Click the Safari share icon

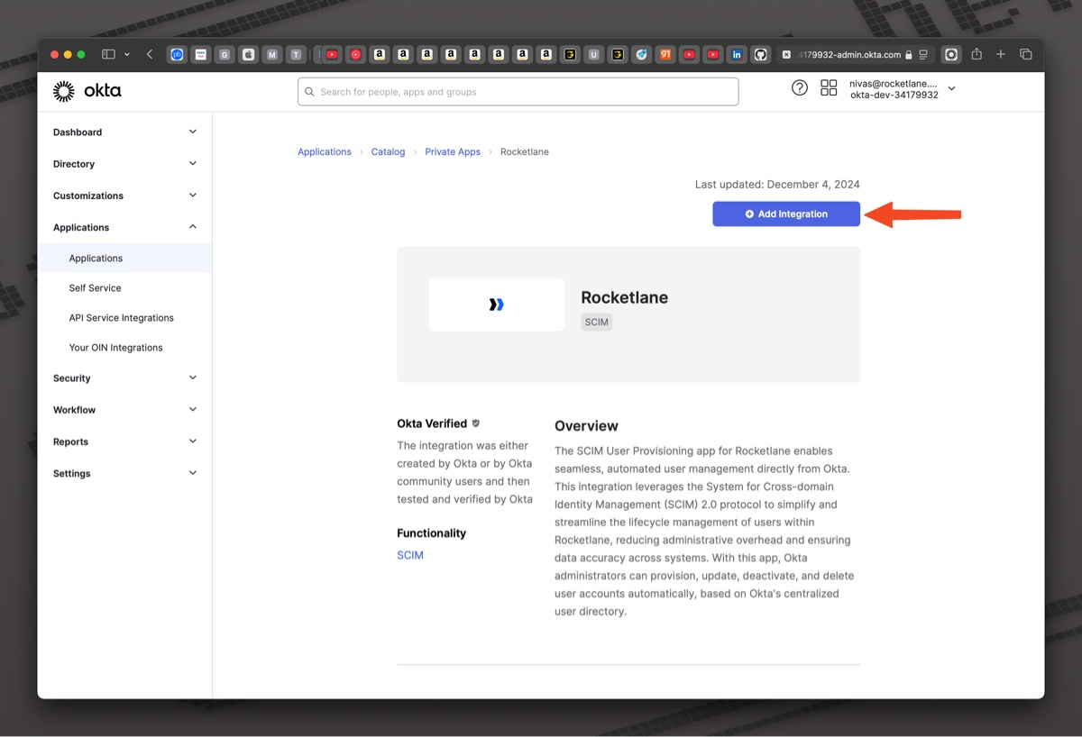point(977,54)
